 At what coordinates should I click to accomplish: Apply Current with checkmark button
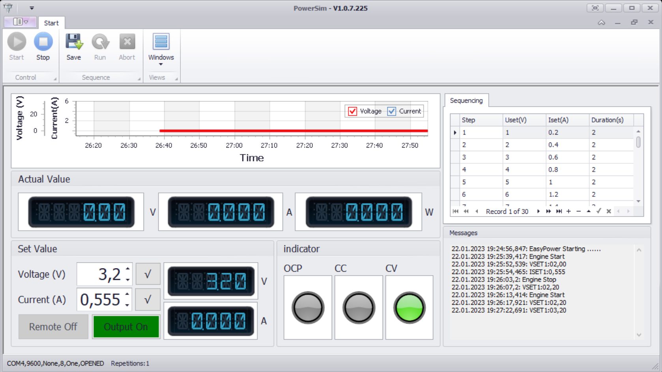[148, 300]
